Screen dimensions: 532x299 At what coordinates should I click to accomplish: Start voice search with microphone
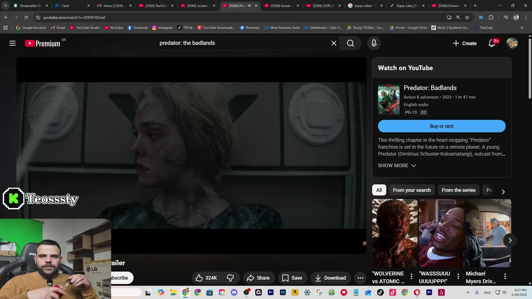(x=374, y=43)
